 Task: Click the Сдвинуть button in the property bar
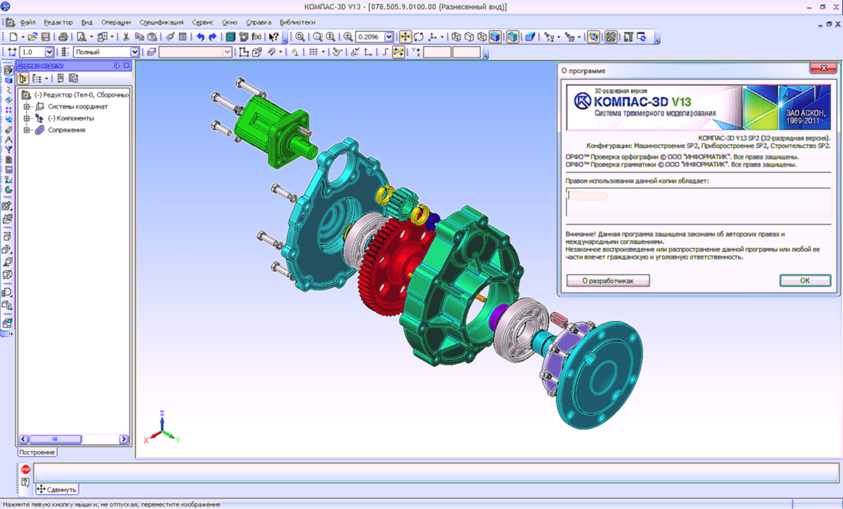click(x=57, y=489)
